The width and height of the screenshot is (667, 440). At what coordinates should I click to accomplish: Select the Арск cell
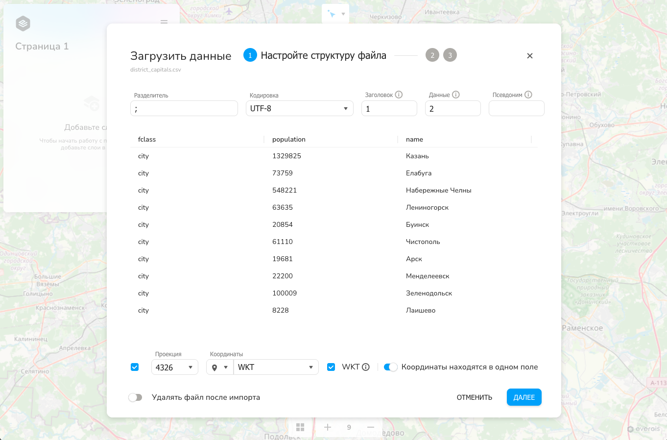click(x=414, y=259)
